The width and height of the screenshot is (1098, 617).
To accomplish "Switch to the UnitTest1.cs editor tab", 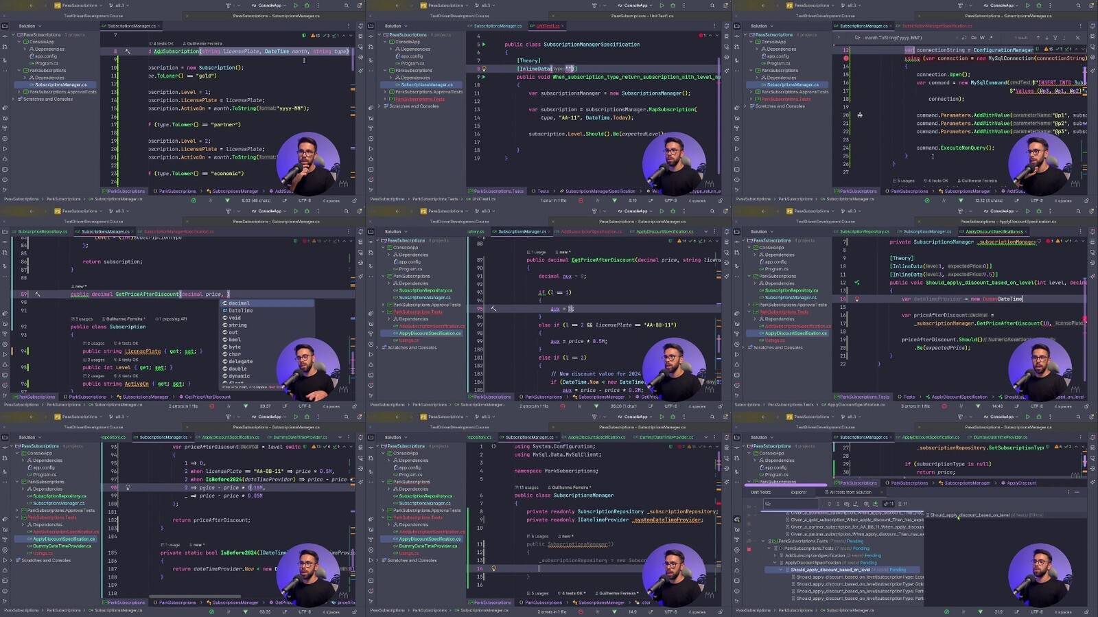I will (x=548, y=26).
